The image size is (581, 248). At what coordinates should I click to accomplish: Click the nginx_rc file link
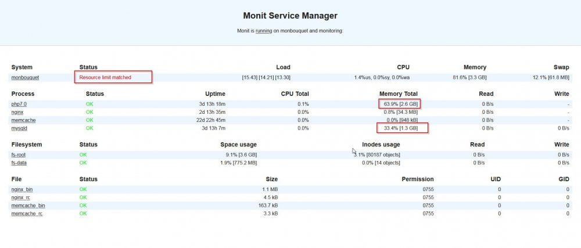[21, 197]
